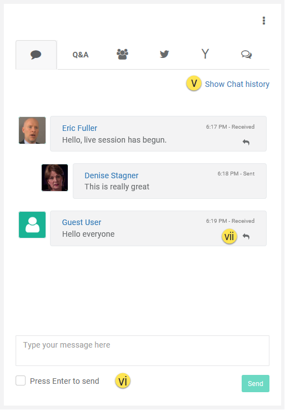
Task: Reply to Eric Fuller's message
Action: [246, 142]
